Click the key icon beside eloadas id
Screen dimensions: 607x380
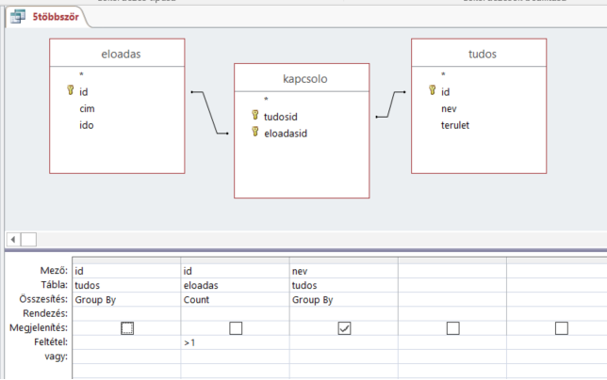70,91
